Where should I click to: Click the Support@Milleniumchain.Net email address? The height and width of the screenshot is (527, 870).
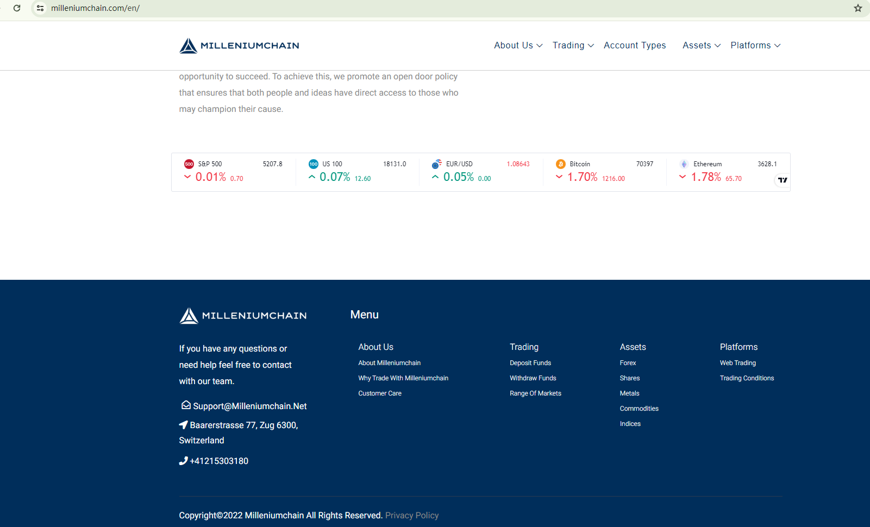pyautogui.click(x=249, y=406)
